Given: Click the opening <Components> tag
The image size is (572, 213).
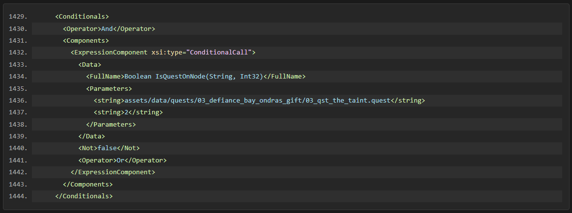Looking at the screenshot, I should point(86,41).
